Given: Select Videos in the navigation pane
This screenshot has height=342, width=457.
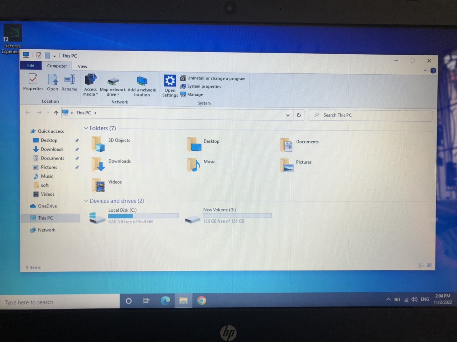Looking at the screenshot, I should 44,194.
